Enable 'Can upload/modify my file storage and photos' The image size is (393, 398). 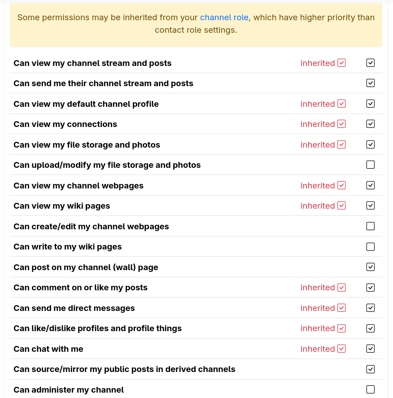(370, 165)
